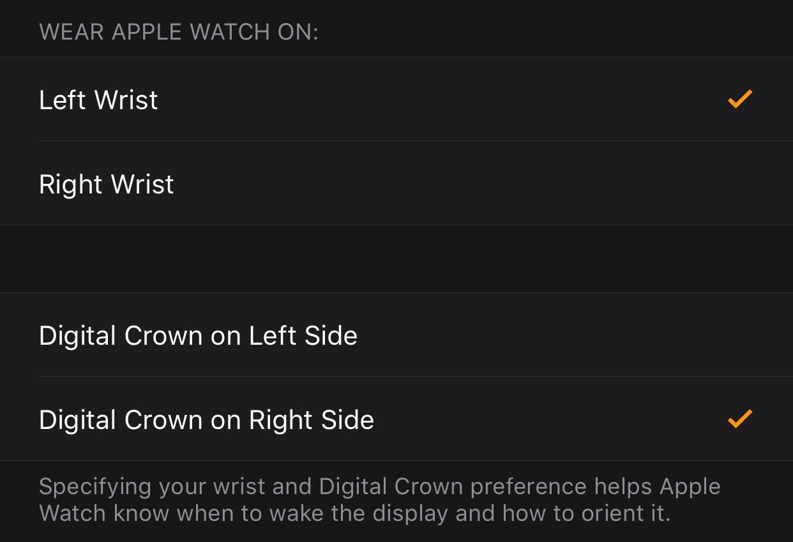Tap the "WEAR APPLE WATCH ON:" section header

tap(178, 32)
